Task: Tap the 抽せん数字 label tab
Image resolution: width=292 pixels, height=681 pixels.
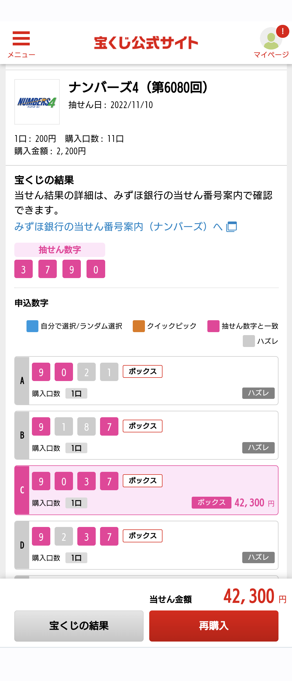Action: [60, 250]
